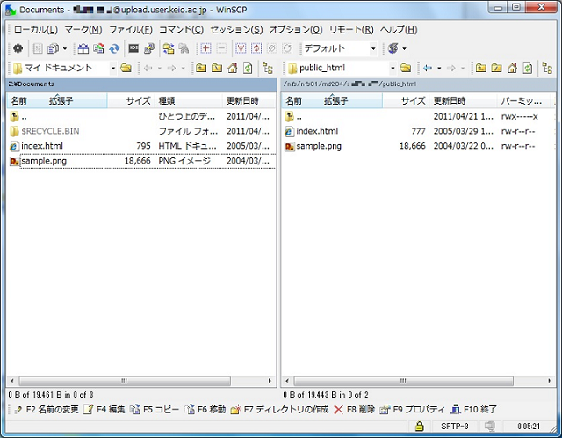
Task: Select sample.png in the local panel
Action: coord(44,161)
